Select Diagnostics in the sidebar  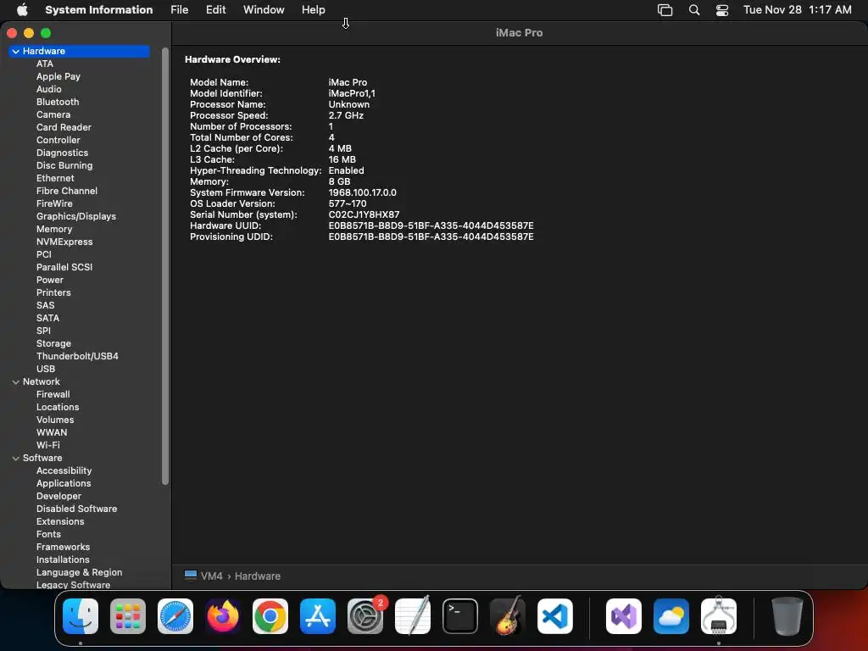point(62,153)
